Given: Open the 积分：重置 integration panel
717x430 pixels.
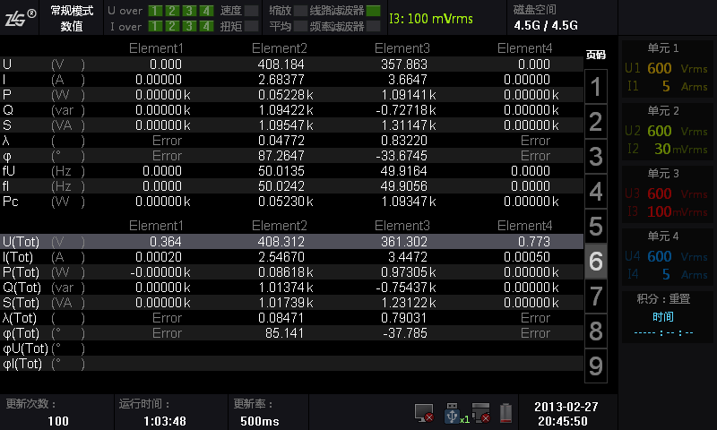Looking at the screenshot, I should (667, 316).
